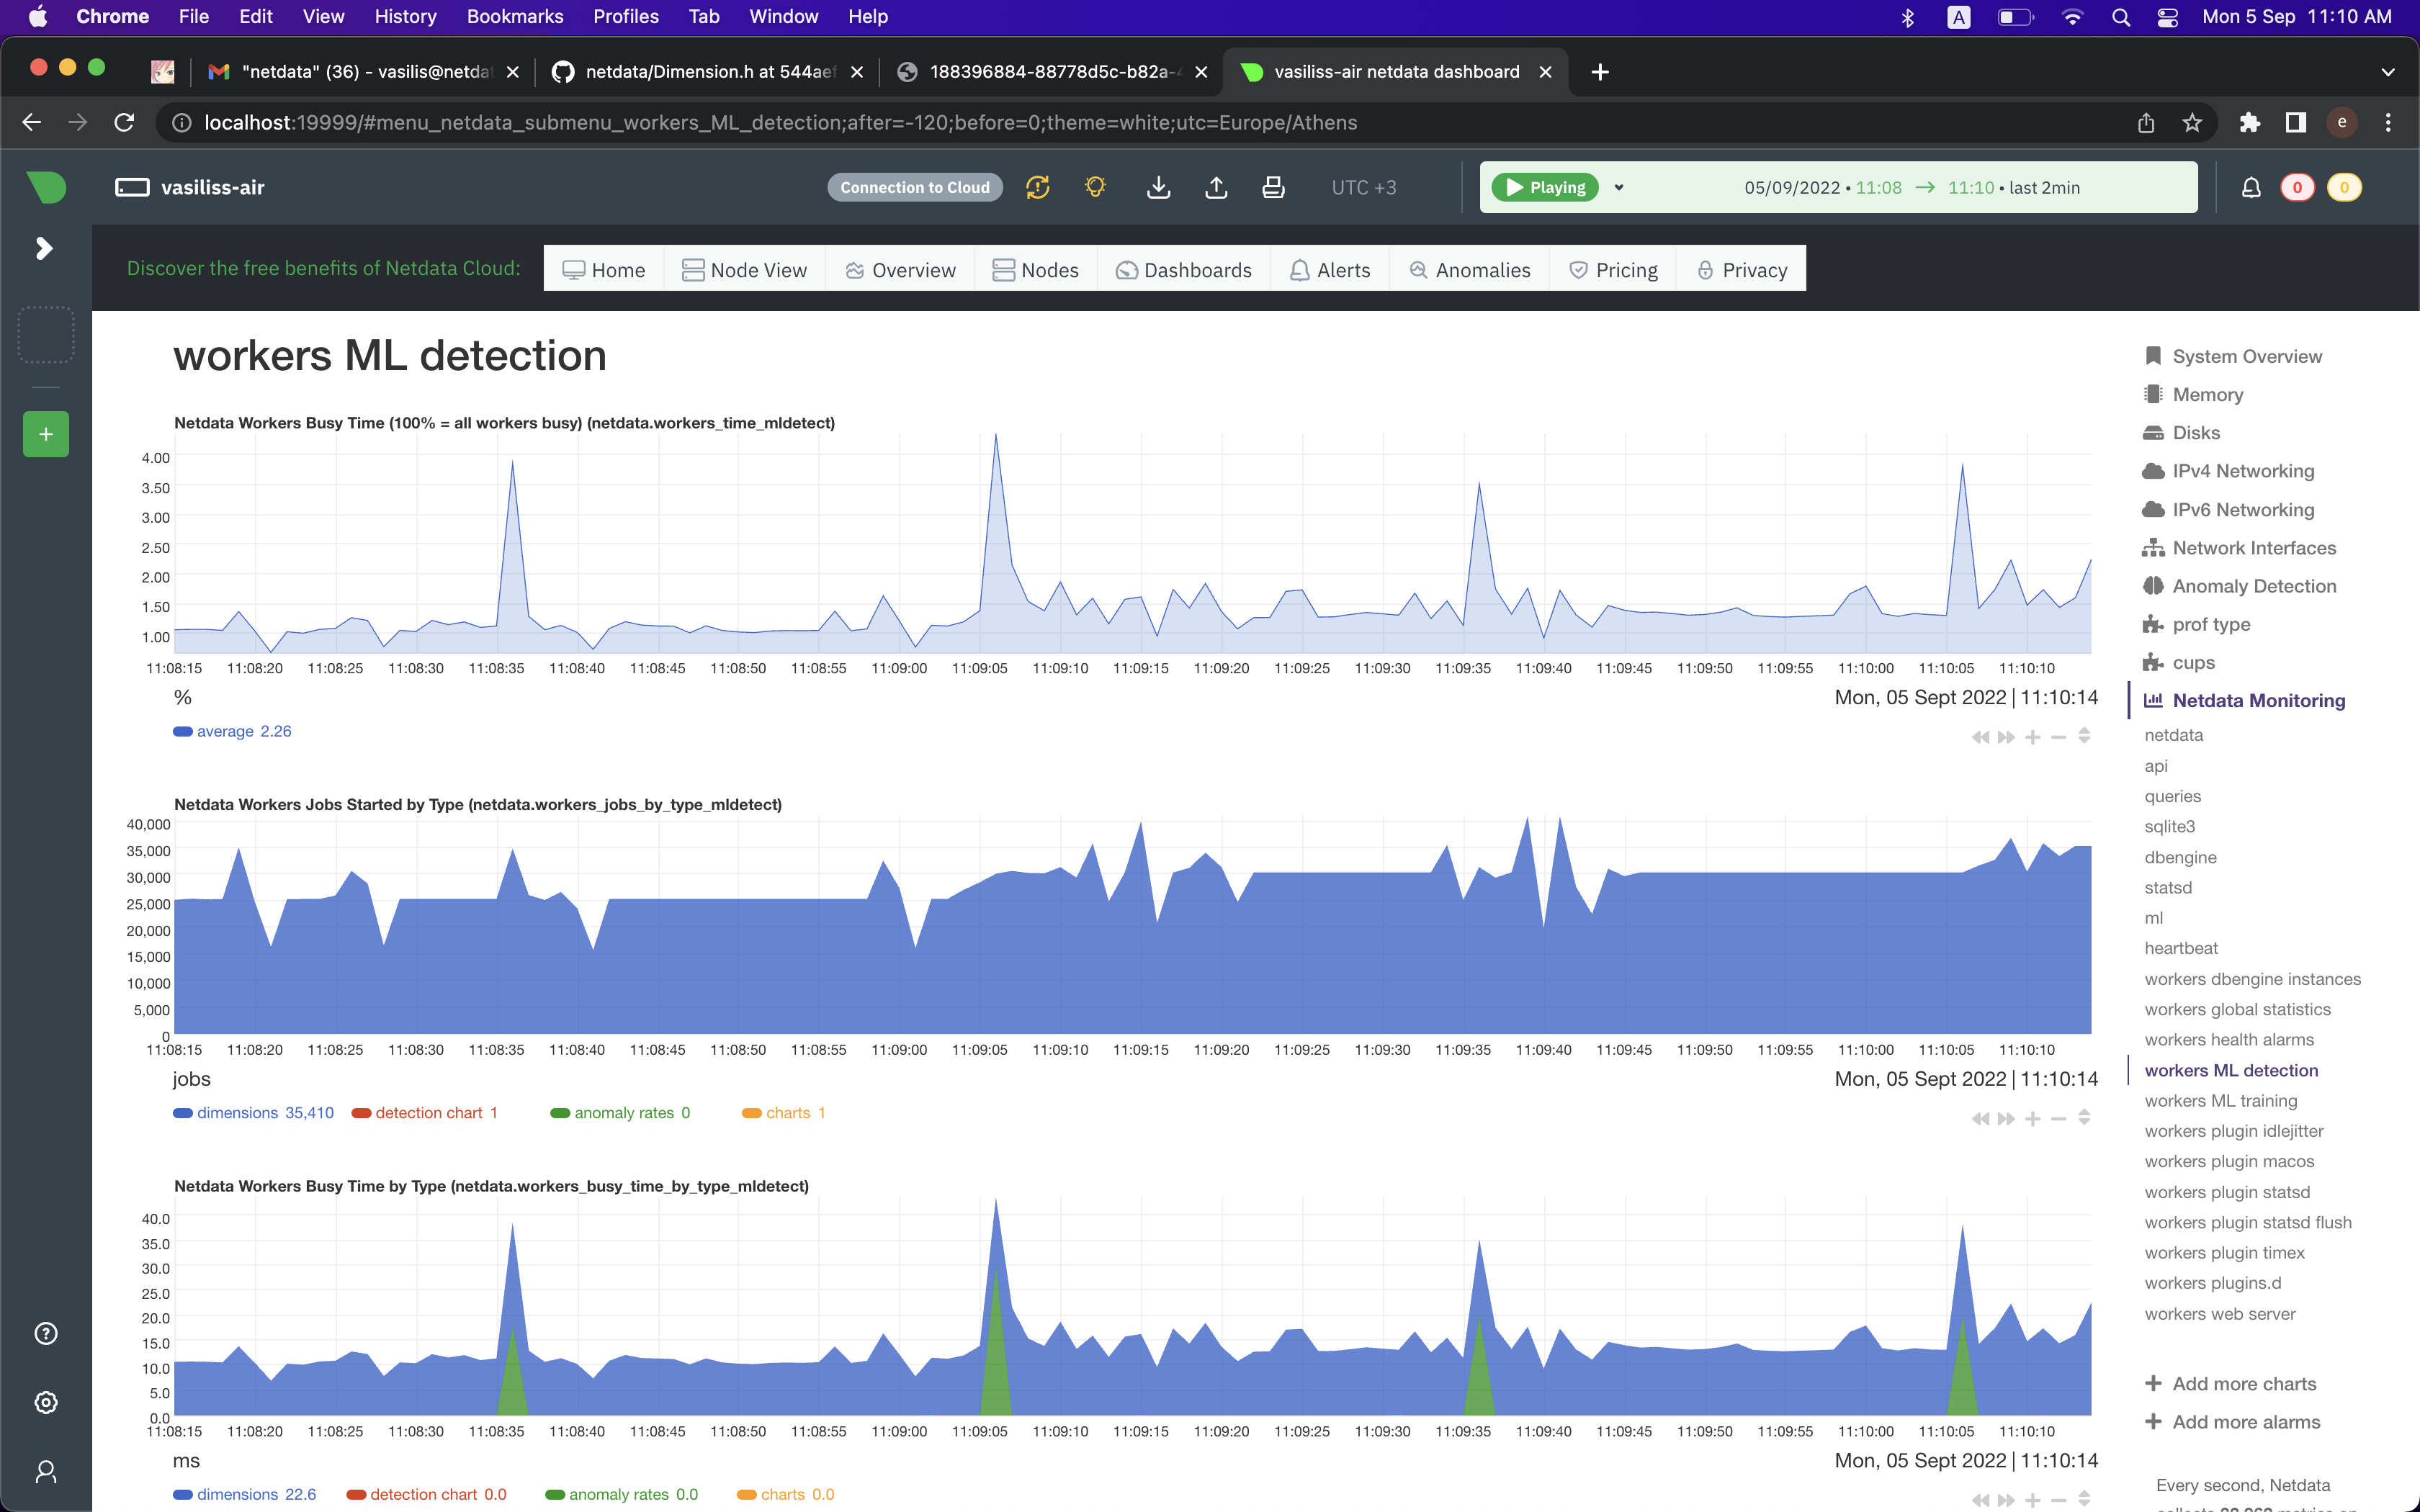
Task: Import a snapshot using upload icon
Action: [1216, 187]
